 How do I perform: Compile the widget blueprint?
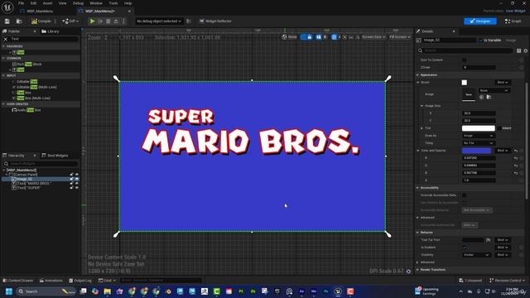click(x=41, y=22)
